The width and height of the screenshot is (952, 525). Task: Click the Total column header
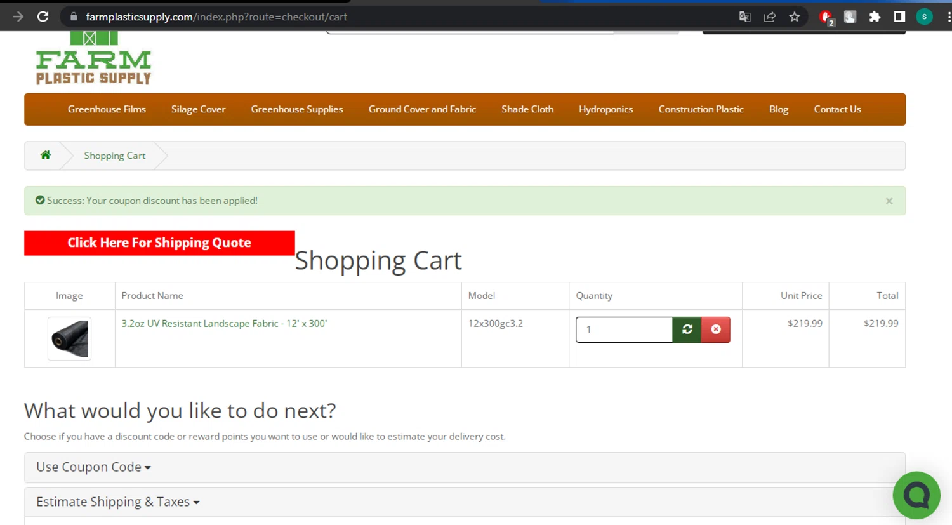[x=887, y=296]
